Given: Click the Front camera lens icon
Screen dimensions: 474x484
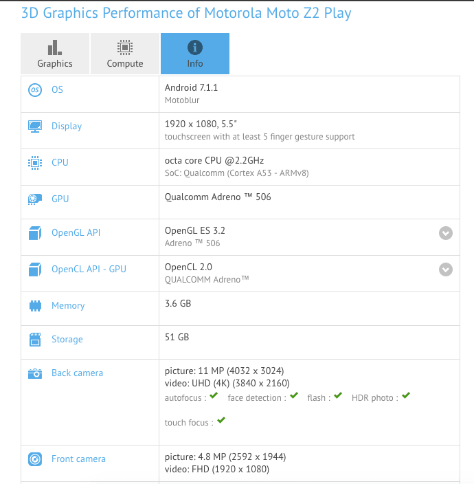Looking at the screenshot, I should pos(35,459).
